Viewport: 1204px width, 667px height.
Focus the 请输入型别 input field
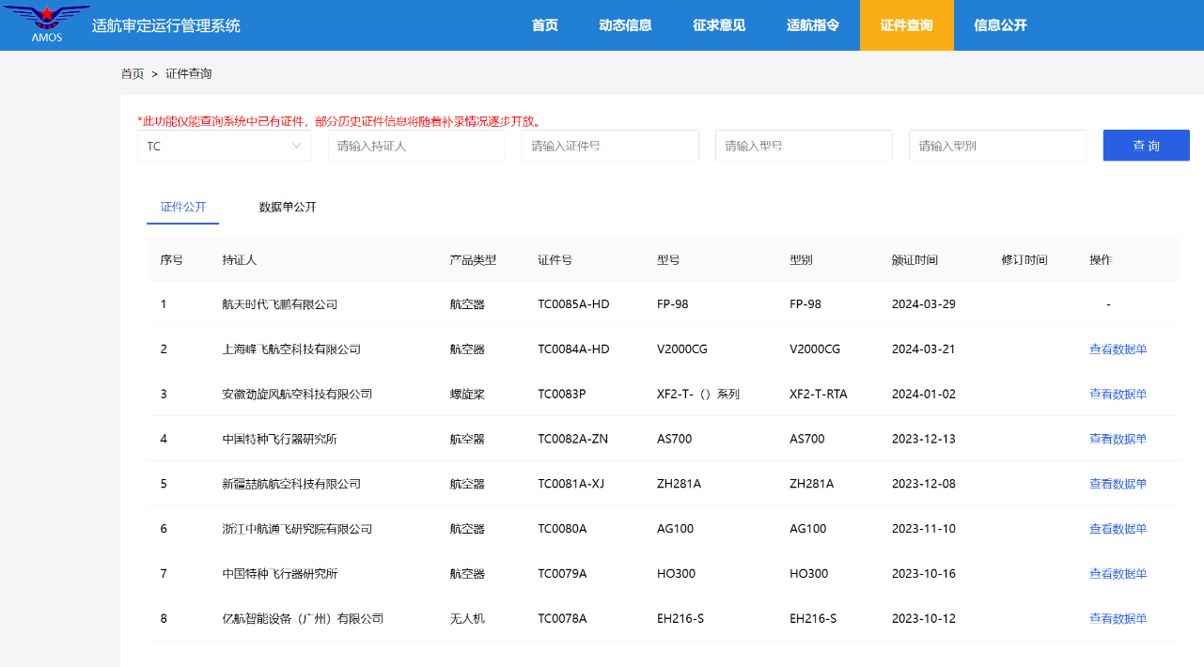pos(997,146)
